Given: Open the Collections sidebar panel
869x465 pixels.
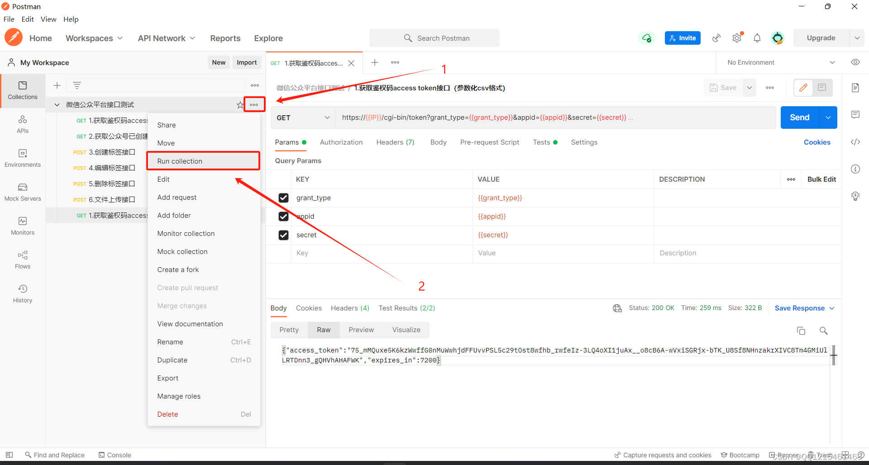Looking at the screenshot, I should point(23,90).
